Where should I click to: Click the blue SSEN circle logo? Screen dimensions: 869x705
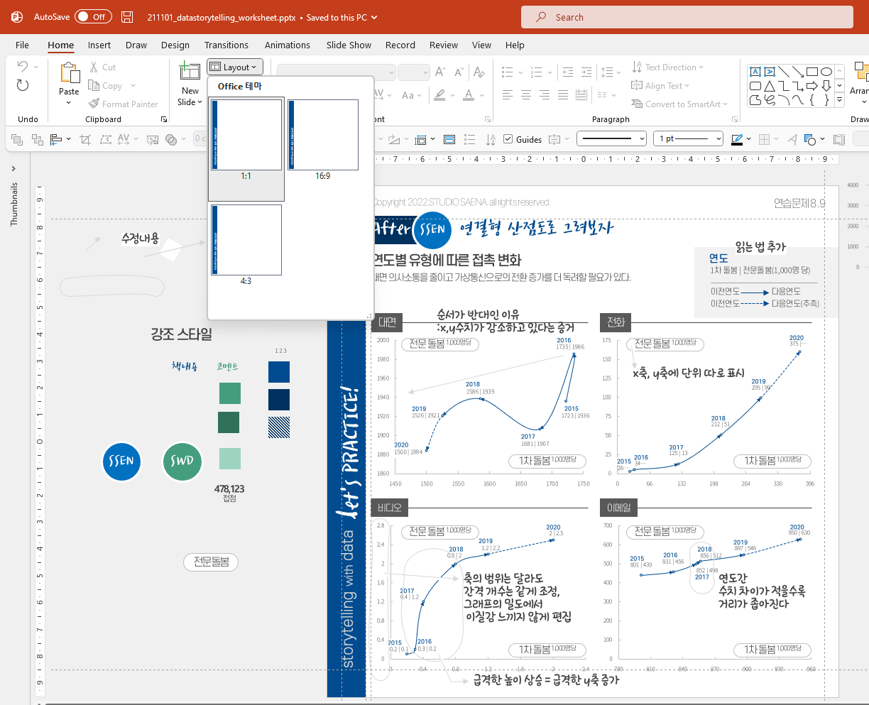coord(121,461)
